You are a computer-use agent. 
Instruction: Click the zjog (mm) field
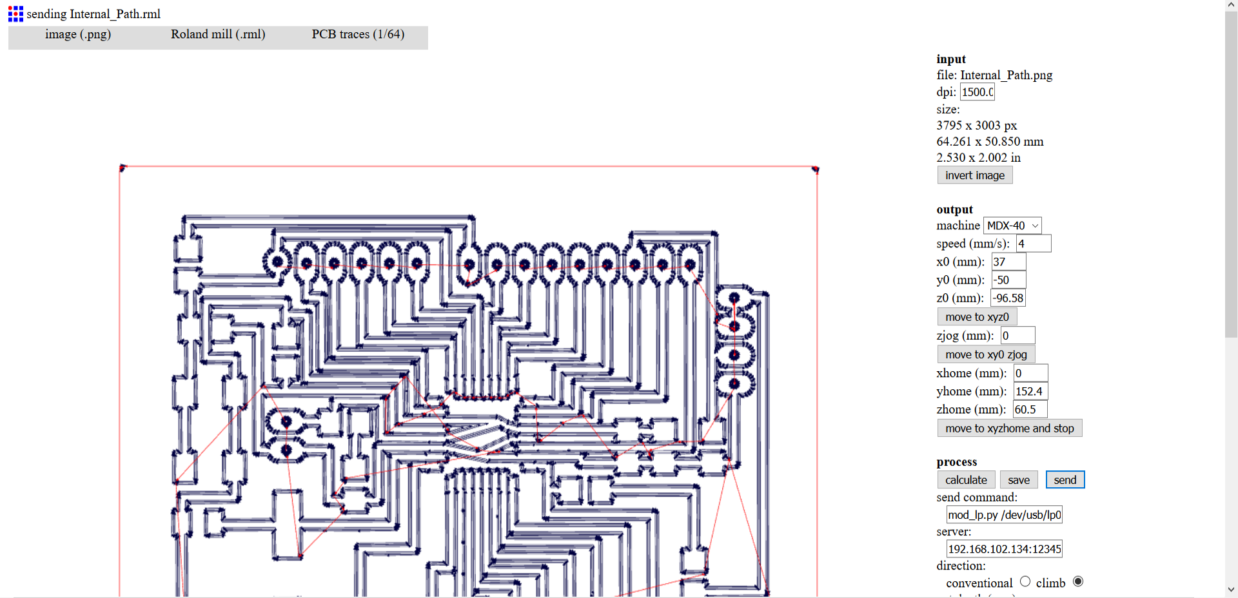1017,335
